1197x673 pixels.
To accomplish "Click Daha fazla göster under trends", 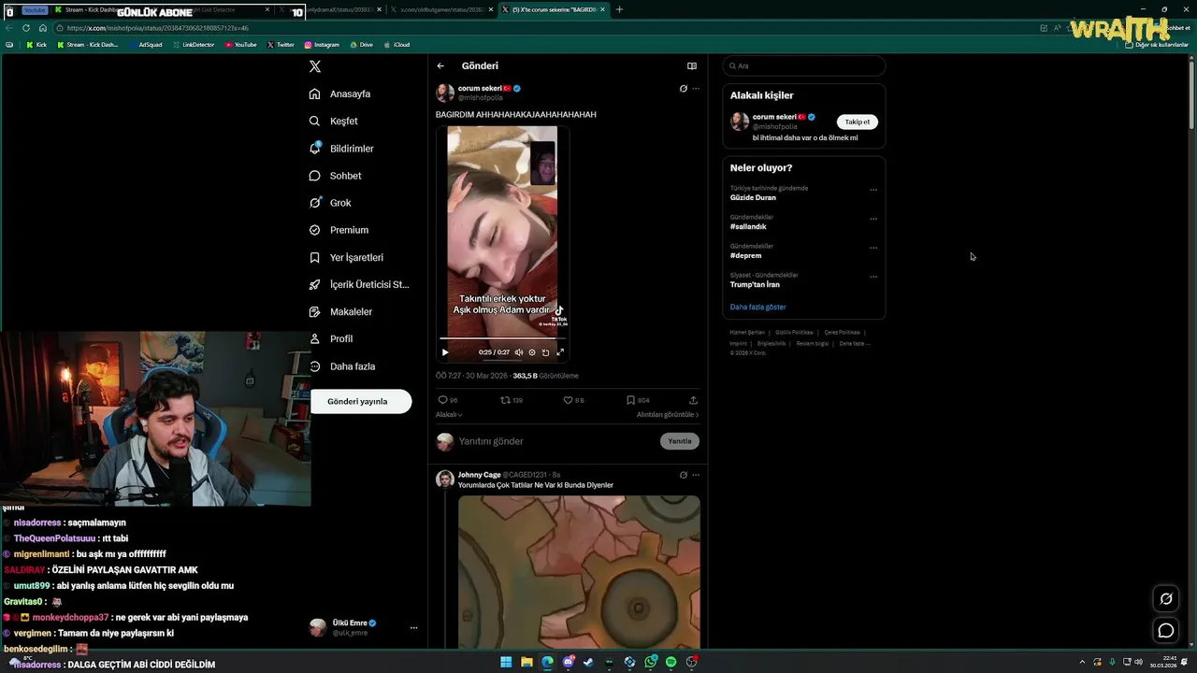I will [758, 308].
